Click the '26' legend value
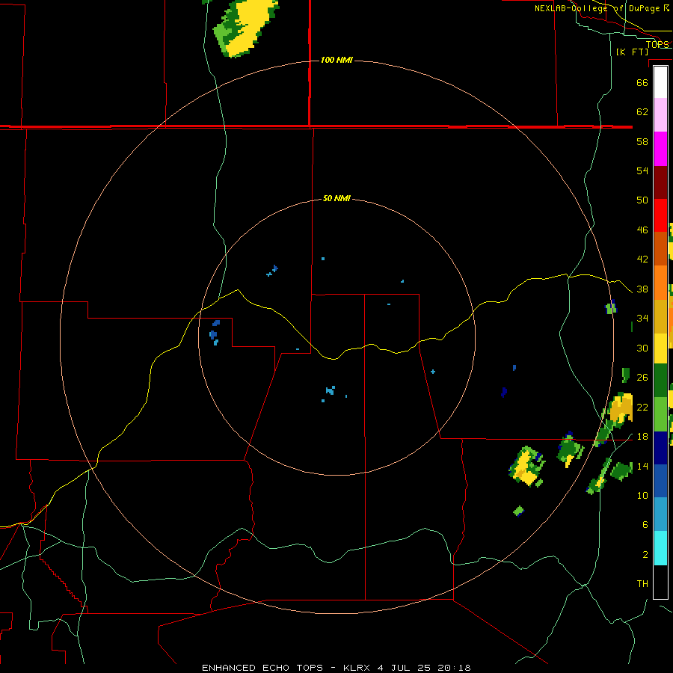This screenshot has width=673, height=673. click(642, 378)
